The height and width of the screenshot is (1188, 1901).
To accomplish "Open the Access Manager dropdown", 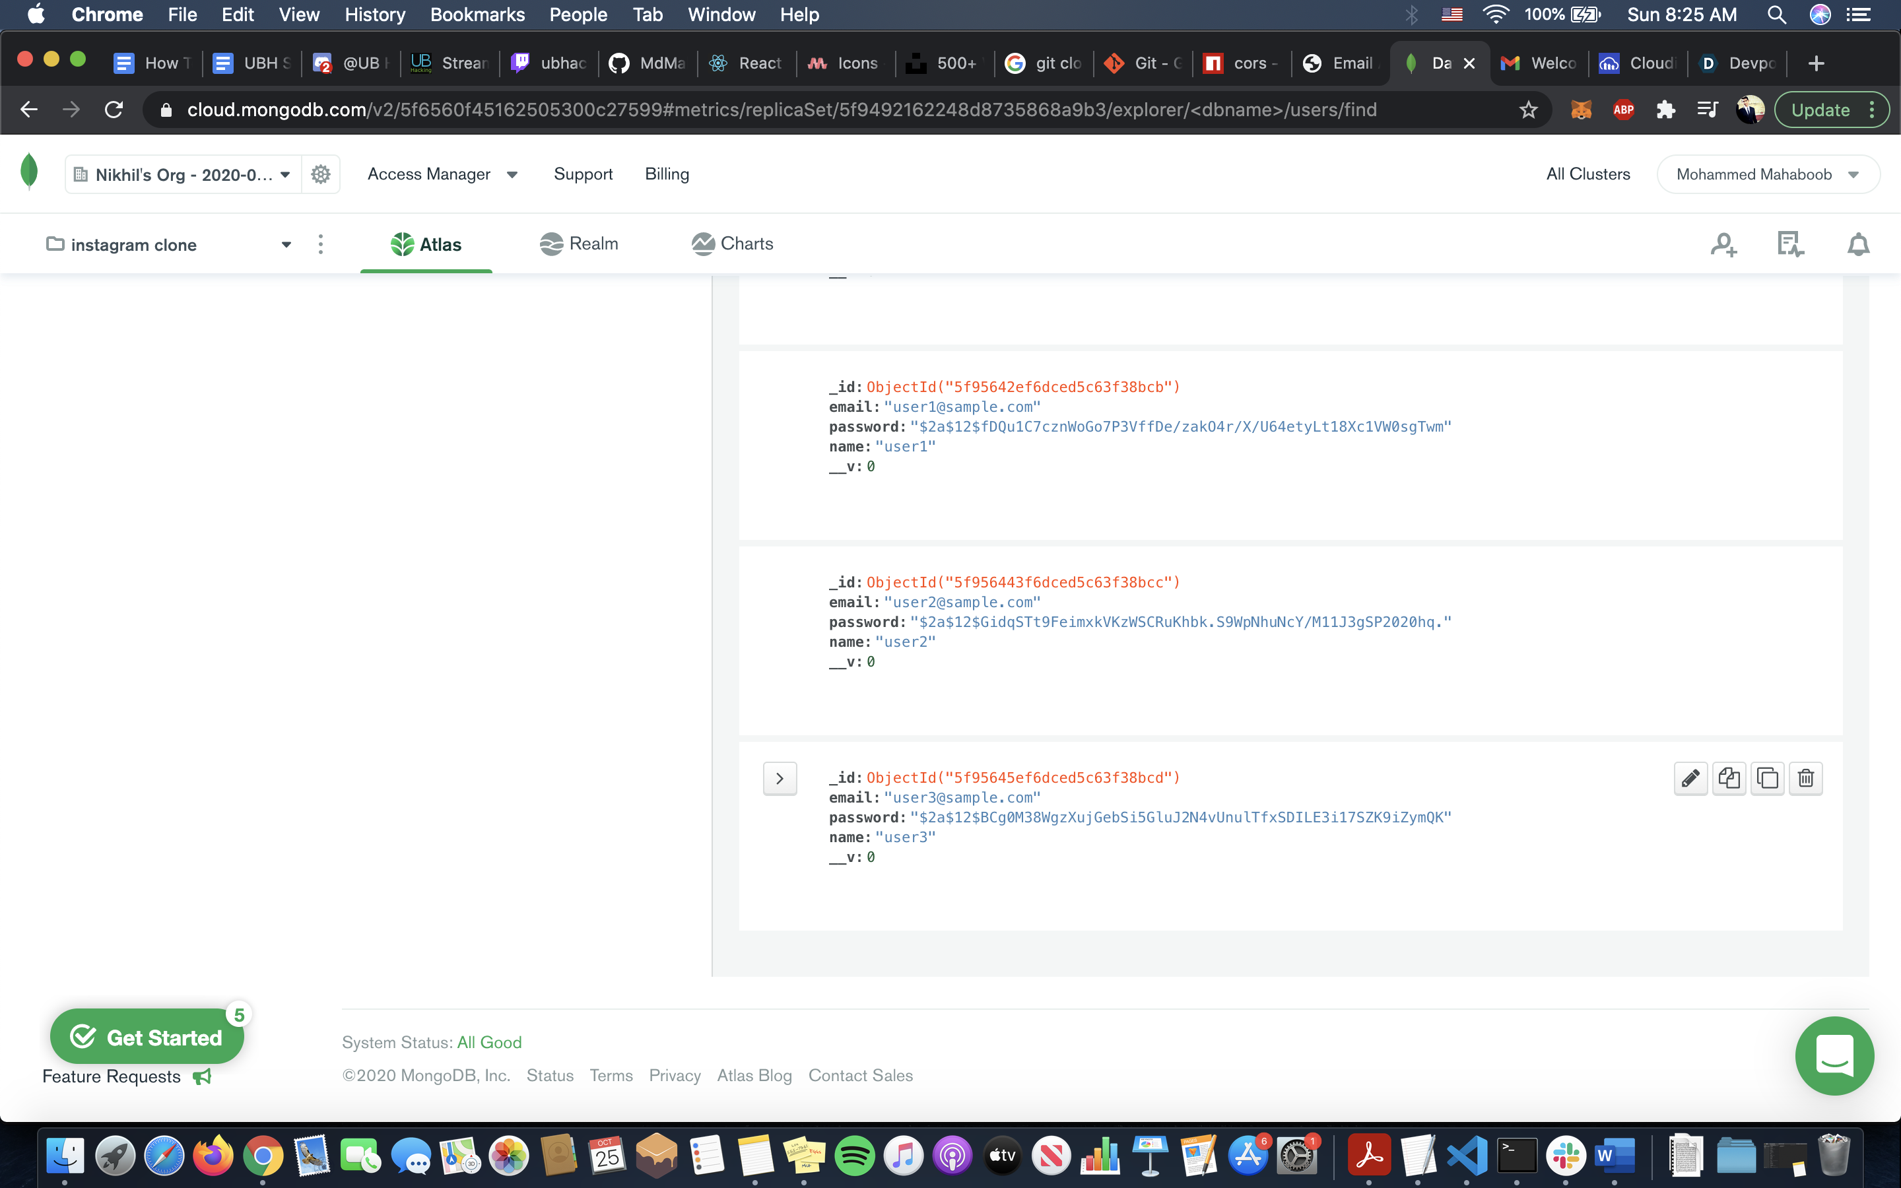I will tap(442, 174).
